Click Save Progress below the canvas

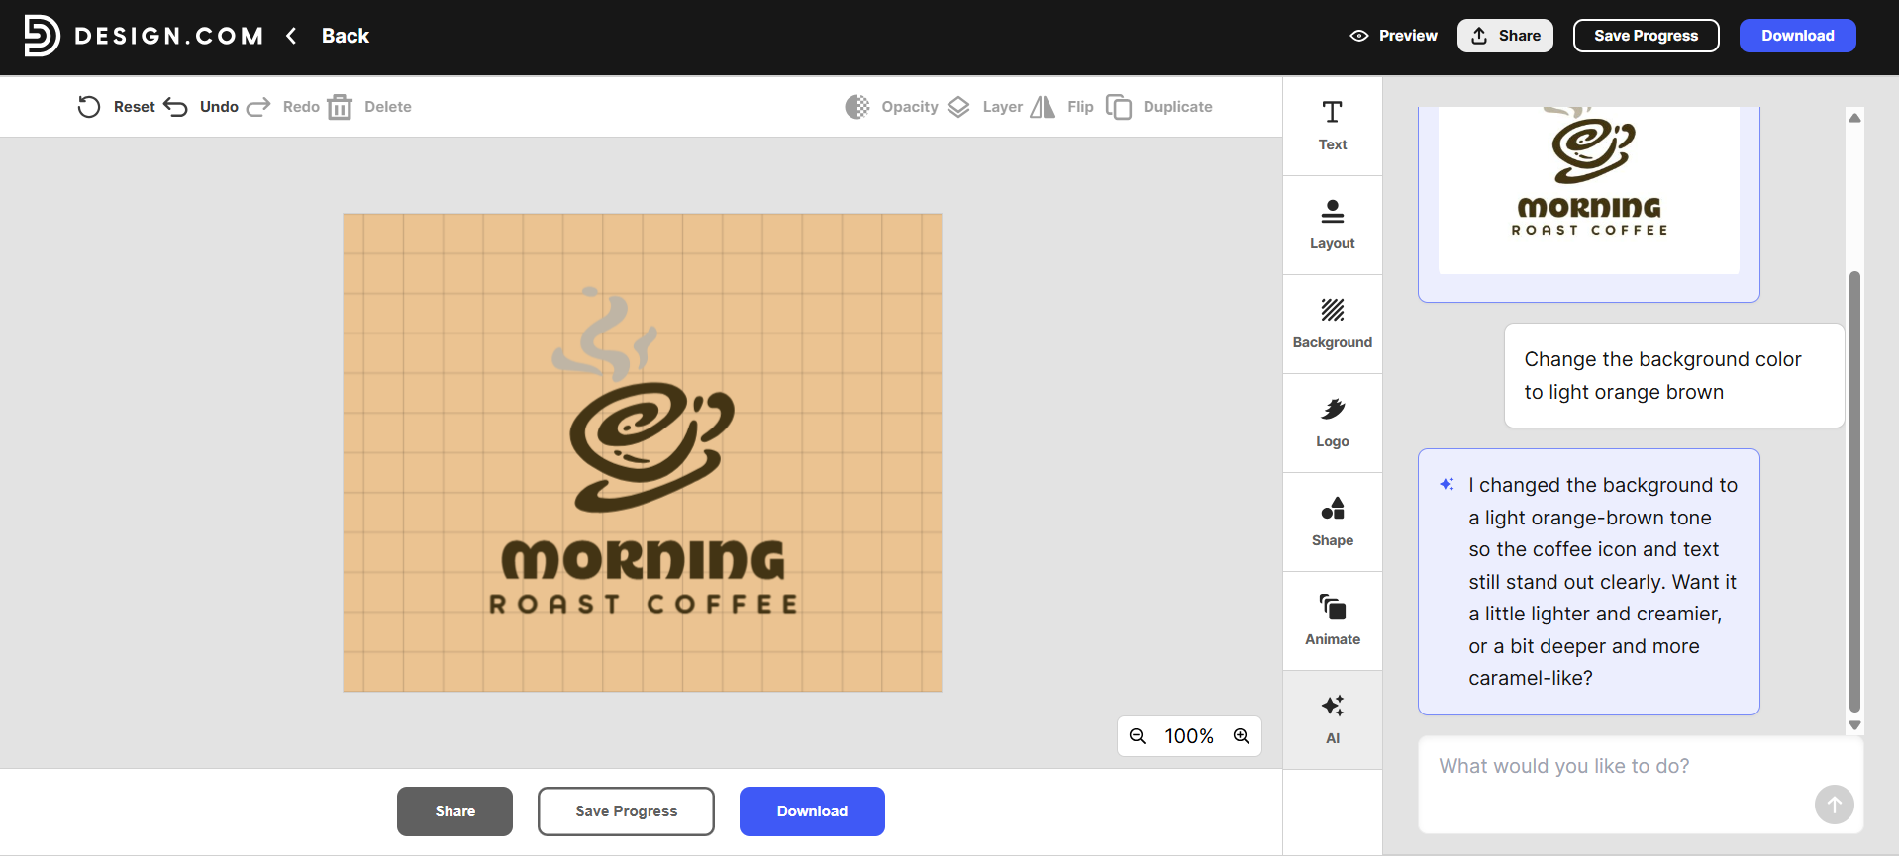point(626,811)
